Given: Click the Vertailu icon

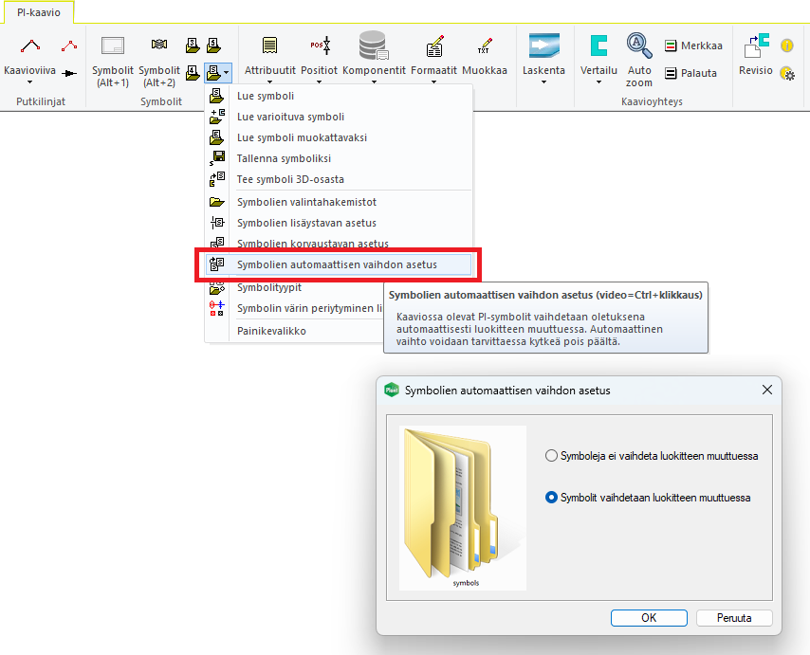Looking at the screenshot, I should coord(598,45).
